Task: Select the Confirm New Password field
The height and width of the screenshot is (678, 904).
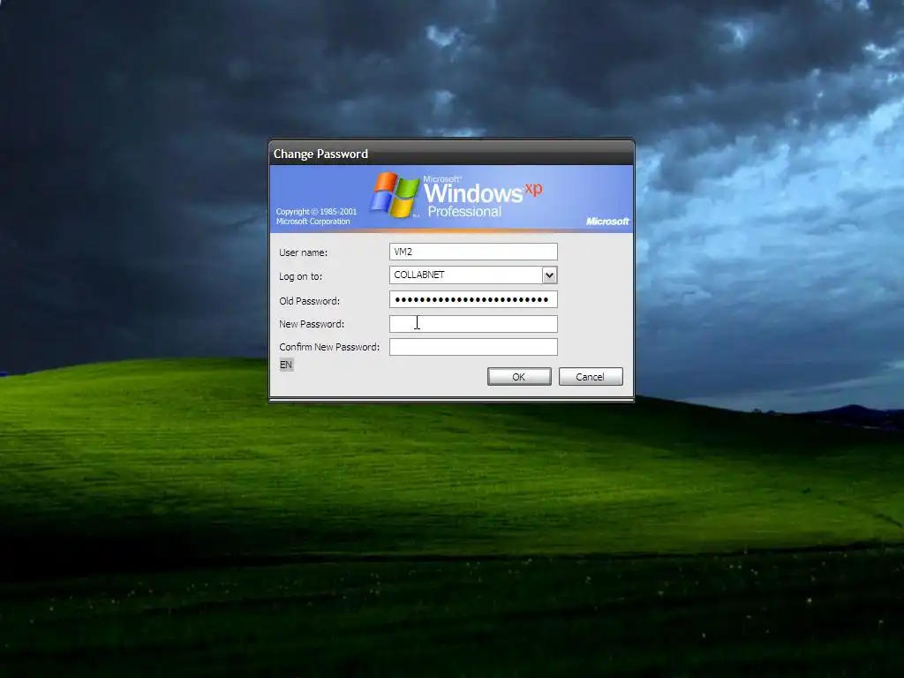Action: (x=473, y=346)
